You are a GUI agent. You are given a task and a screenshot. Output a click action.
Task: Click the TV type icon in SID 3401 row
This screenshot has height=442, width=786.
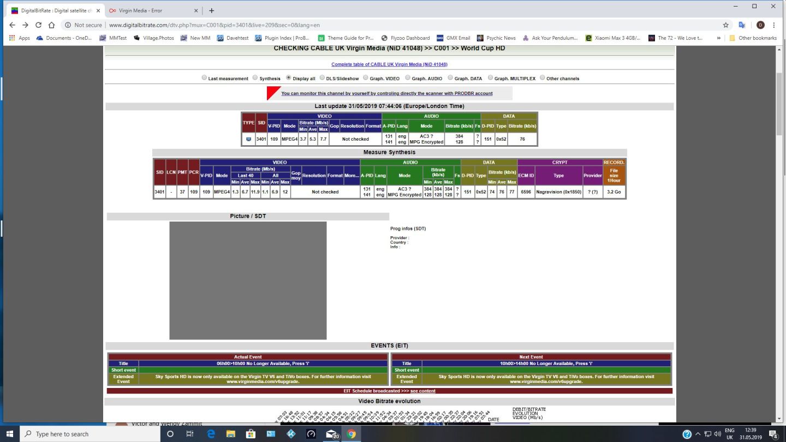tap(248, 139)
